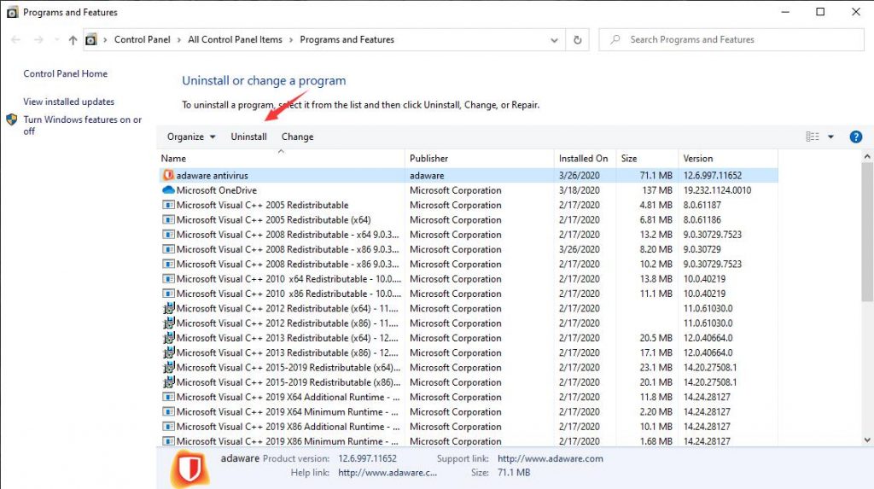The width and height of the screenshot is (874, 489).
Task: Sort by the Installed On column header
Action: click(x=586, y=158)
